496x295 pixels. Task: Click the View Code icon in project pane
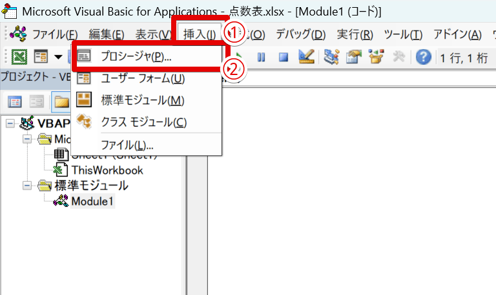tap(15, 102)
